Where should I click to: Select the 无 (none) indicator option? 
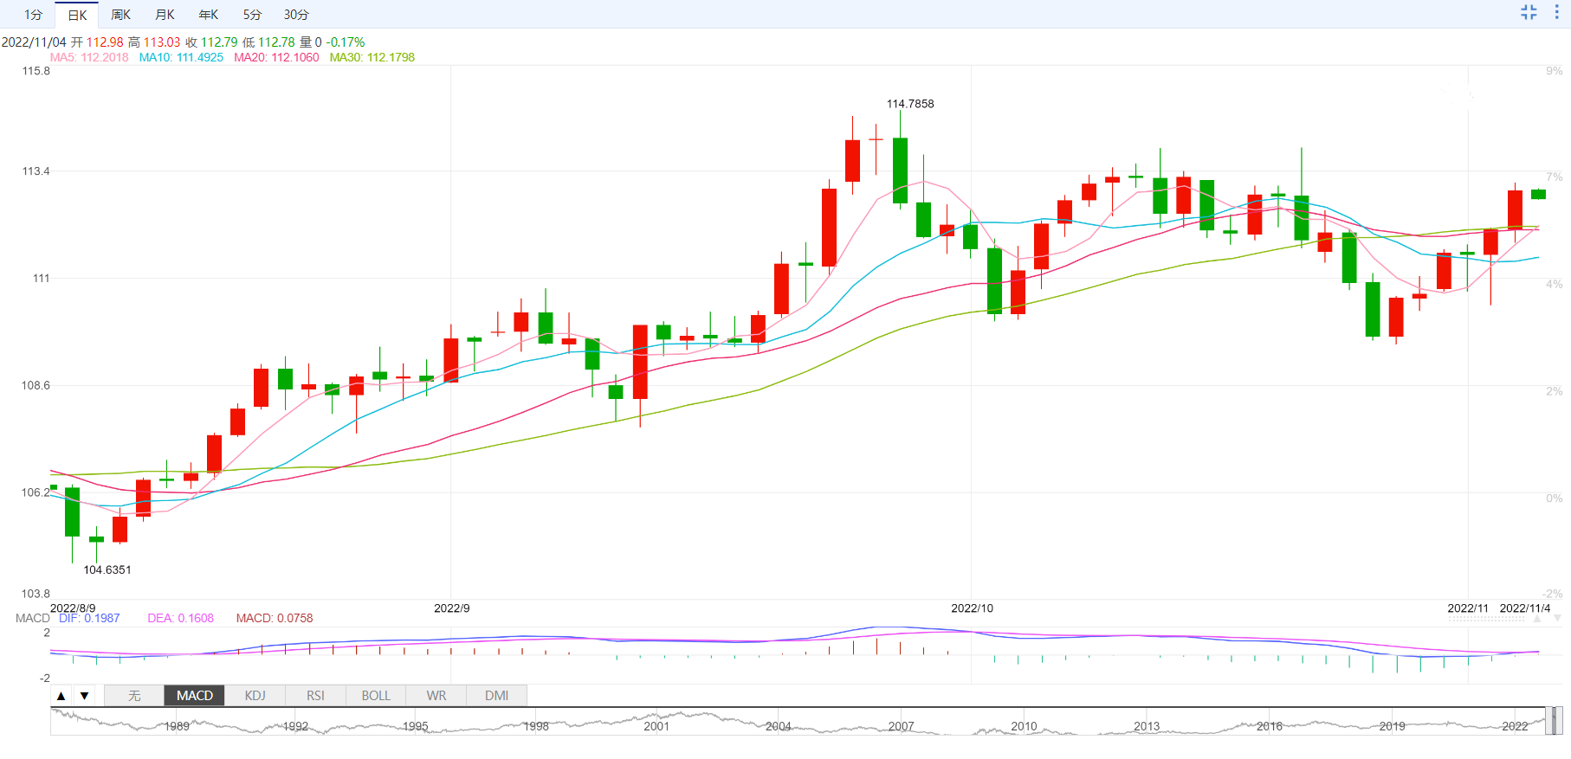point(134,696)
